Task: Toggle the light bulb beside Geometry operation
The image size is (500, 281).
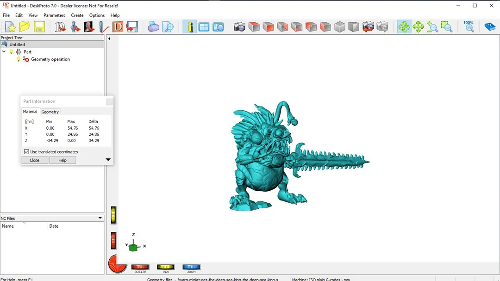Action: pos(19,59)
